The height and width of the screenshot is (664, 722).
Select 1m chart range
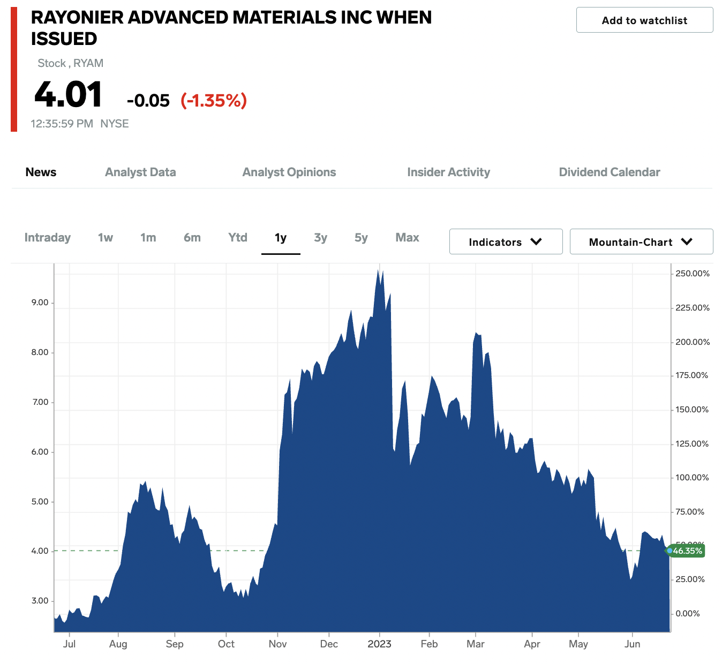[148, 237]
